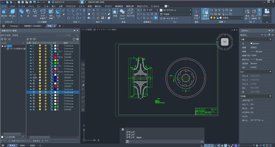Switch to the Drawing1 document tab
Image resolution: width=275 pixels, height=147 pixels.
point(14,26)
